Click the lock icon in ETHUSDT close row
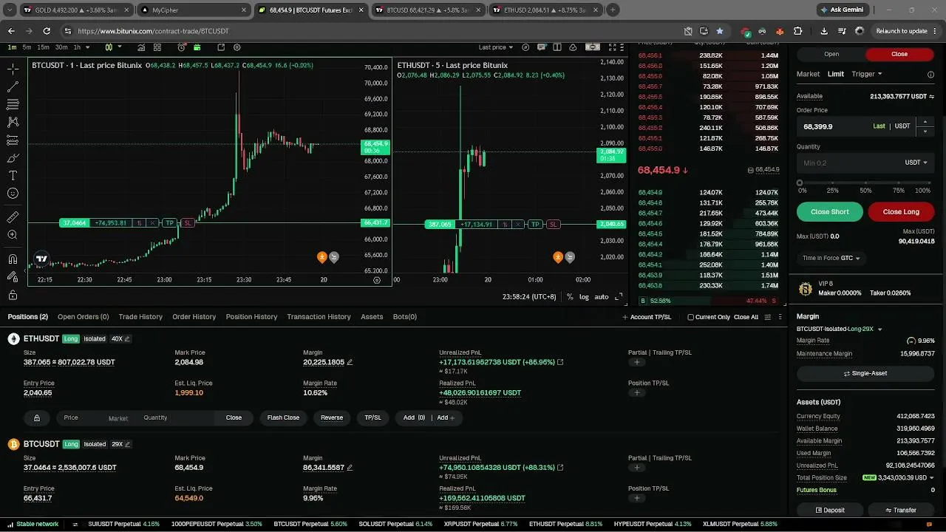Viewport: 946px width, 532px height. (x=36, y=418)
